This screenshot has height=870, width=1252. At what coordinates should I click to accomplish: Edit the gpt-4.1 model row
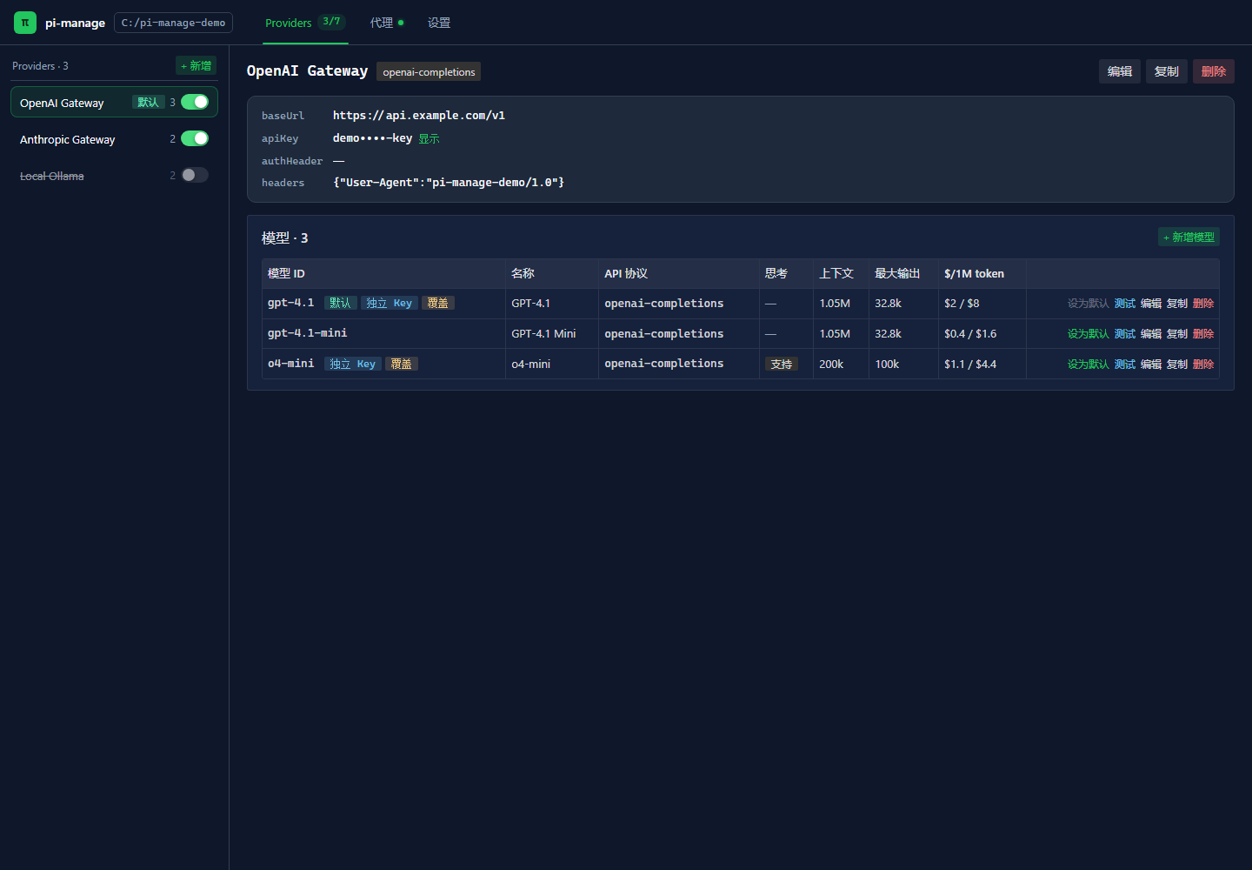point(1151,304)
